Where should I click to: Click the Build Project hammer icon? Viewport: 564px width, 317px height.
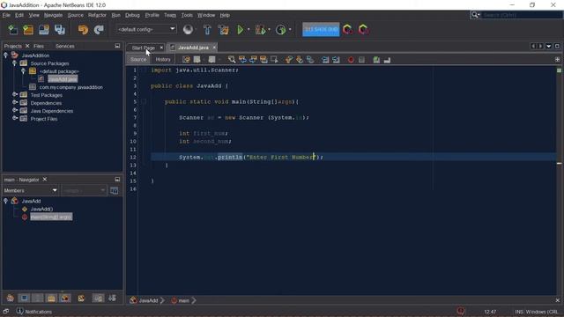pos(208,29)
